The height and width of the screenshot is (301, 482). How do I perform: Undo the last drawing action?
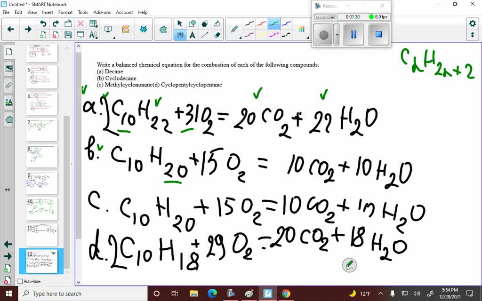point(43,23)
